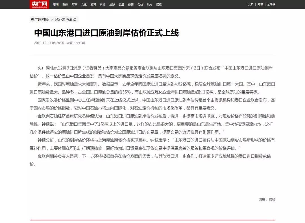The image size is (305, 223).
Task: Click the article headline about 山东港口
Action: (x=106, y=33)
